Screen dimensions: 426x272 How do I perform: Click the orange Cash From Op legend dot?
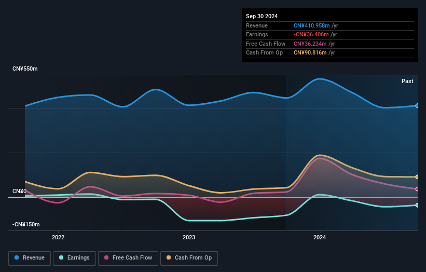pyautogui.click(x=169, y=257)
